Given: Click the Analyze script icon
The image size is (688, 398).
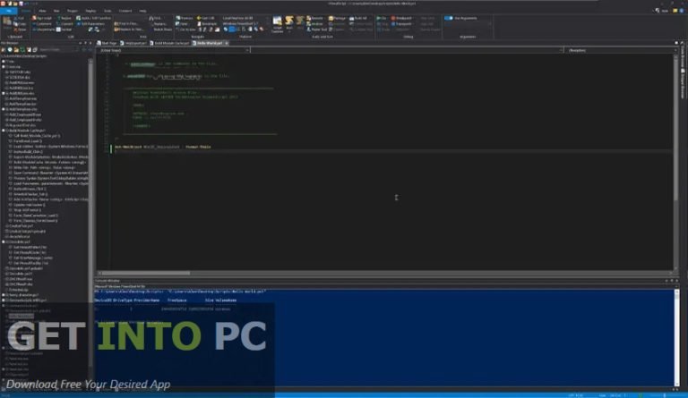Looking at the screenshot, I should pyautogui.click(x=309, y=23).
